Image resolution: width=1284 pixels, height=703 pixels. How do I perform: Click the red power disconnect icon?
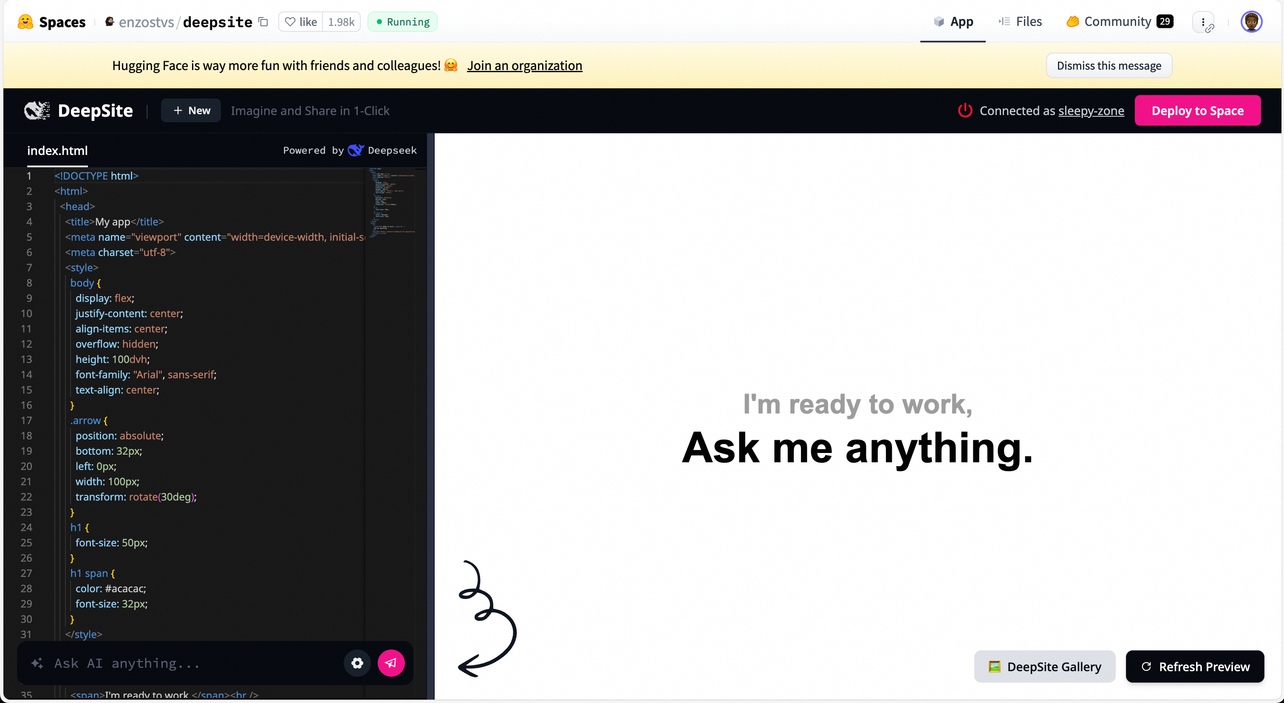965,110
